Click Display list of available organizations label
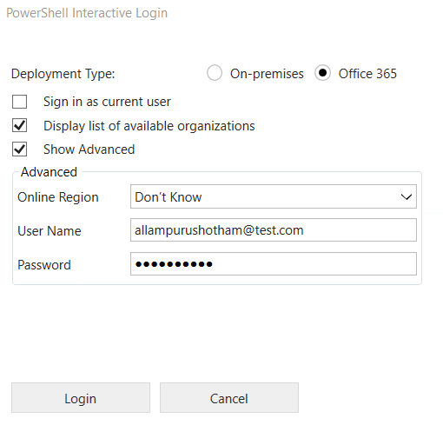 [149, 126]
